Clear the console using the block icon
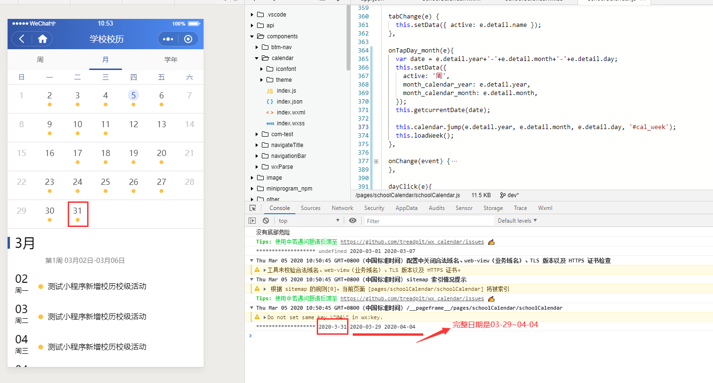713x383 pixels. [x=266, y=220]
